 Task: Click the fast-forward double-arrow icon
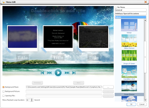67,73
